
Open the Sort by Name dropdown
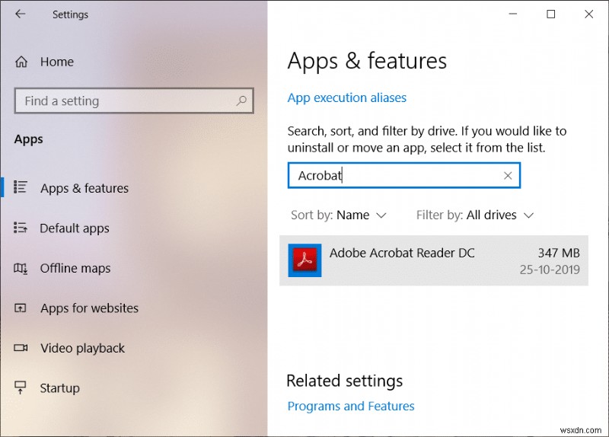tap(339, 215)
